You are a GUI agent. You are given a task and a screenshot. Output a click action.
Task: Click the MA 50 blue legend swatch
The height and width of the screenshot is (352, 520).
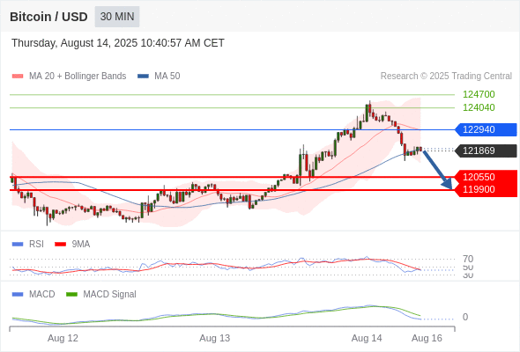143,77
